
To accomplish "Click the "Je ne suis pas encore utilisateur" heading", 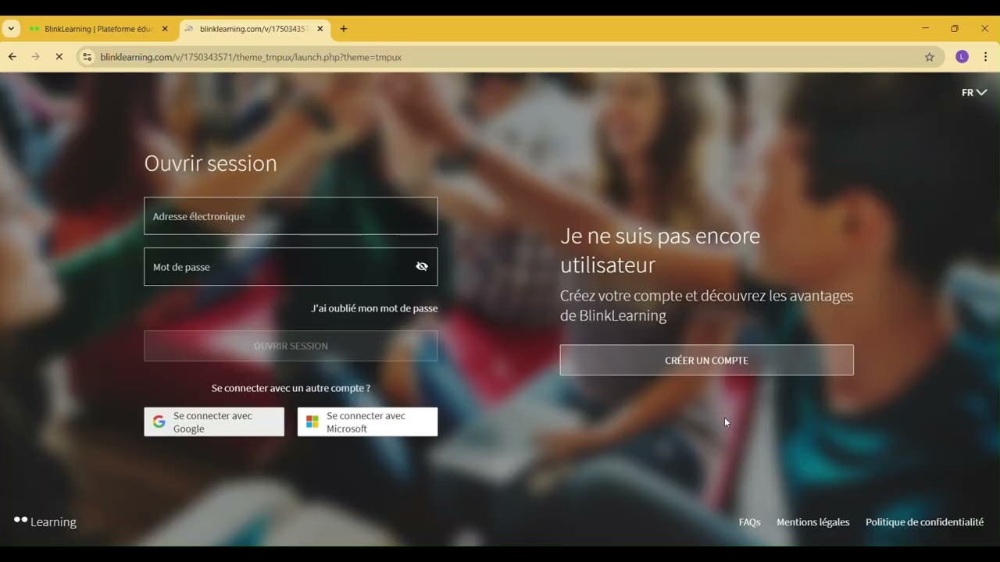I will tap(660, 250).
